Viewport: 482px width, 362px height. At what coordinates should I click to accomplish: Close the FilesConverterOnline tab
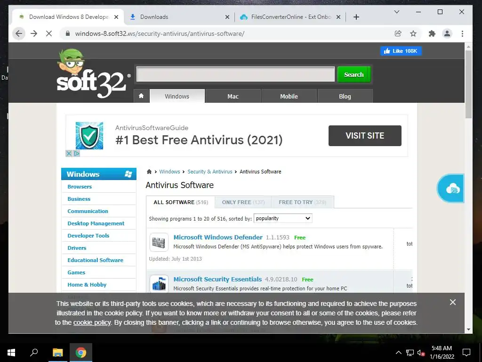338,17
